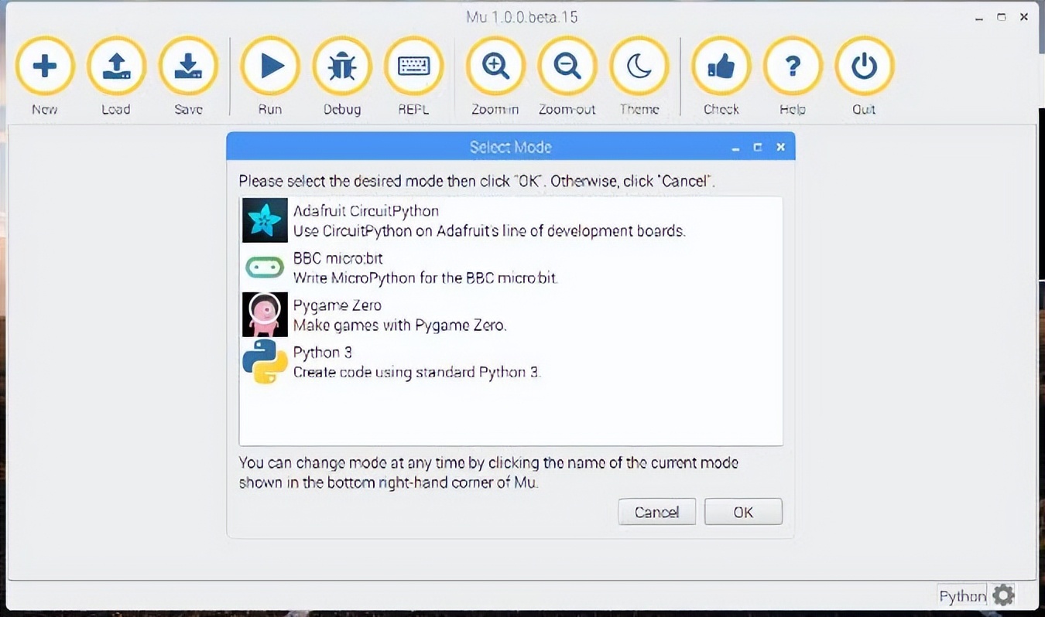Viewport: 1045px width, 617px height.
Task: Minimize the Select Mode dialog
Action: point(735,147)
